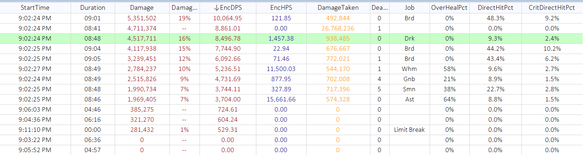Click duration 09:05 cell

click(x=92, y=59)
